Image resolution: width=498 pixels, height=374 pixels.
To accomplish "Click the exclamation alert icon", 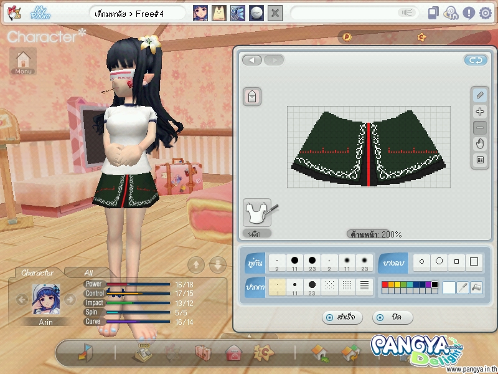I will tap(469, 13).
